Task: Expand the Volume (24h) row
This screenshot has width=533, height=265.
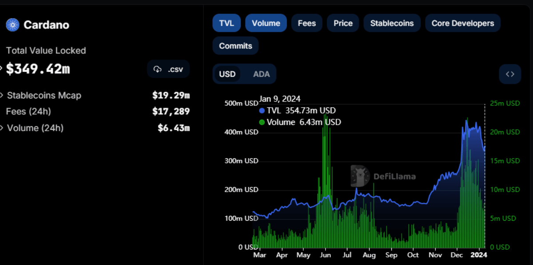Action: pos(36,128)
